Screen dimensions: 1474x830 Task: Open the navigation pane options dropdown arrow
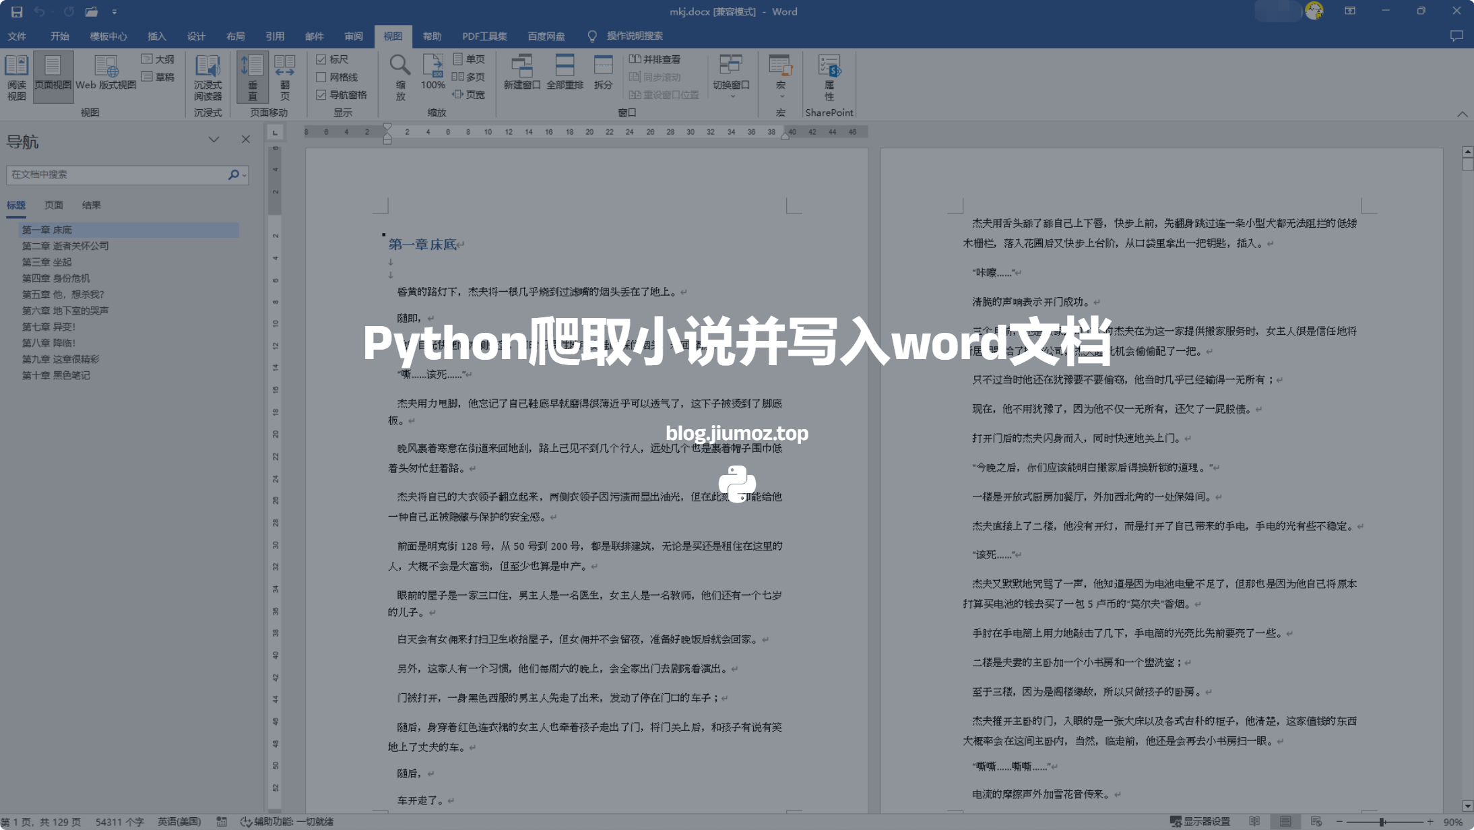pyautogui.click(x=214, y=139)
